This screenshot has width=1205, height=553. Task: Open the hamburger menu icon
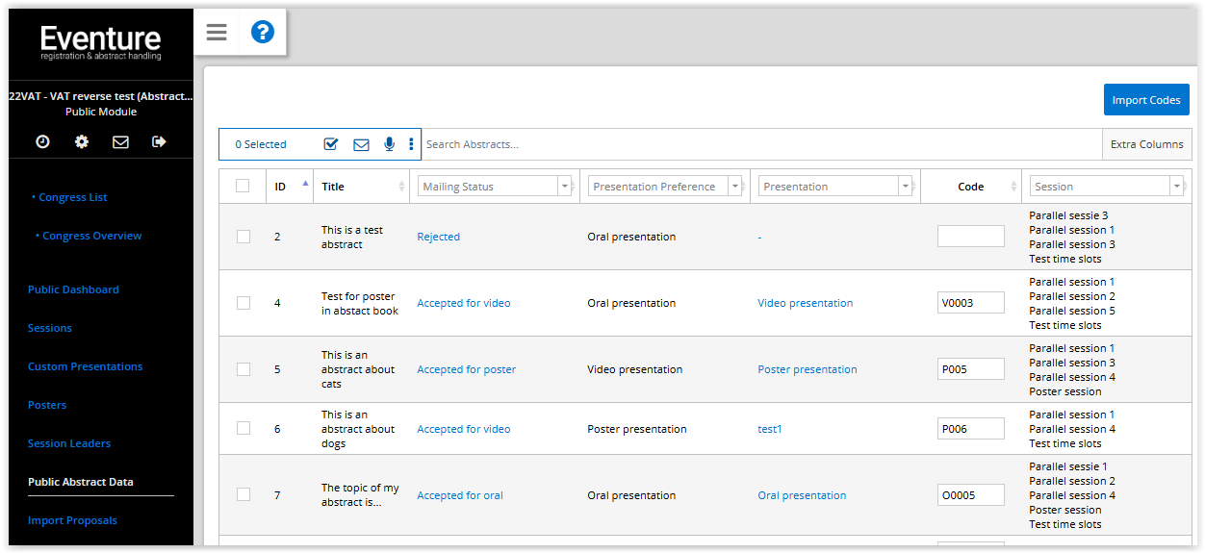click(x=217, y=33)
